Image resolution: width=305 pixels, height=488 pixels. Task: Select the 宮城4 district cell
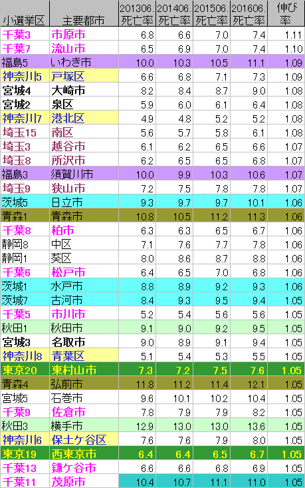point(25,90)
